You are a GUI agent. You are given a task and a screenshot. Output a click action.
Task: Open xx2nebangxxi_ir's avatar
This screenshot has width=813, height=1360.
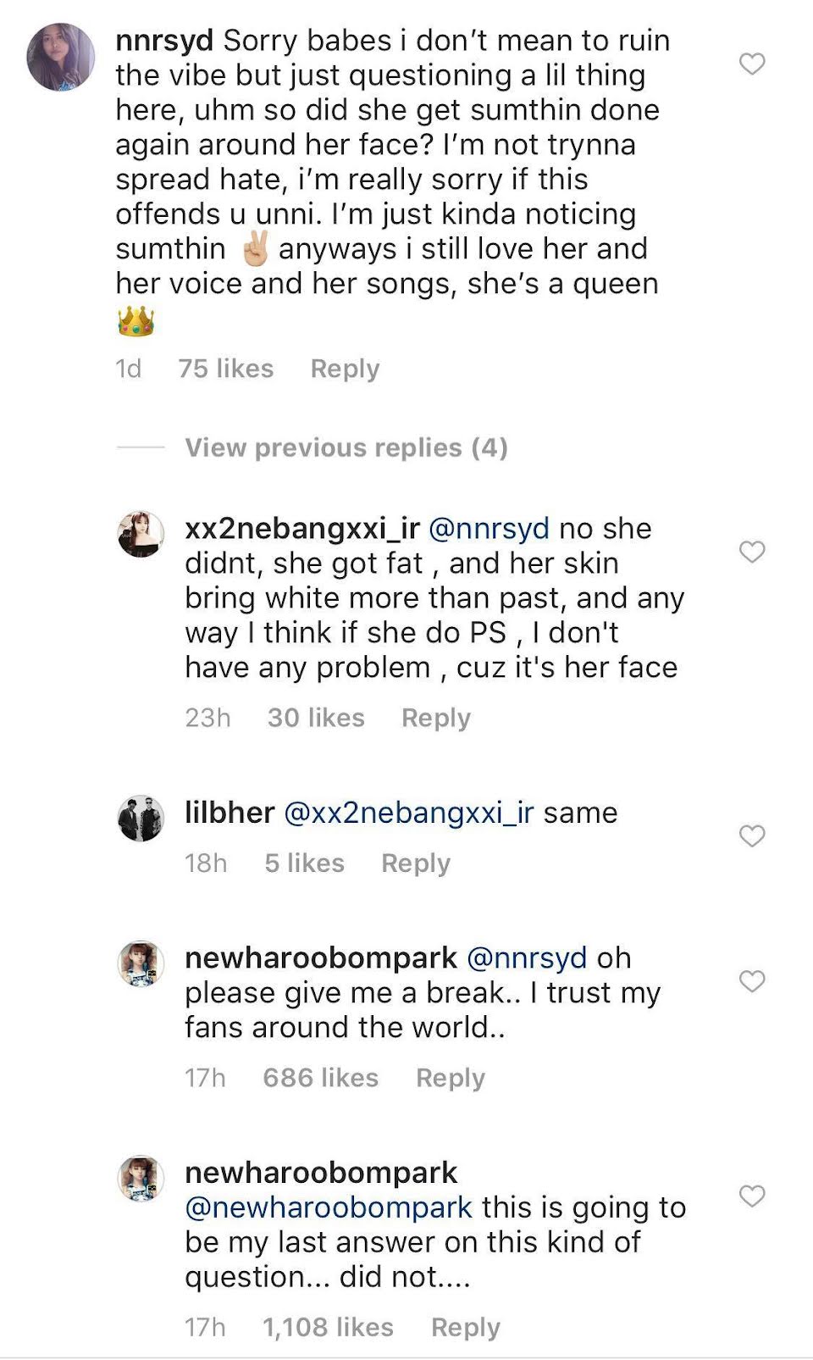pyautogui.click(x=141, y=534)
